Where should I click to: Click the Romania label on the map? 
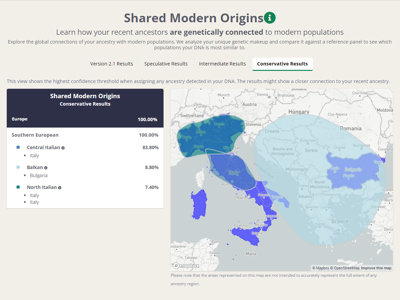pos(351,129)
